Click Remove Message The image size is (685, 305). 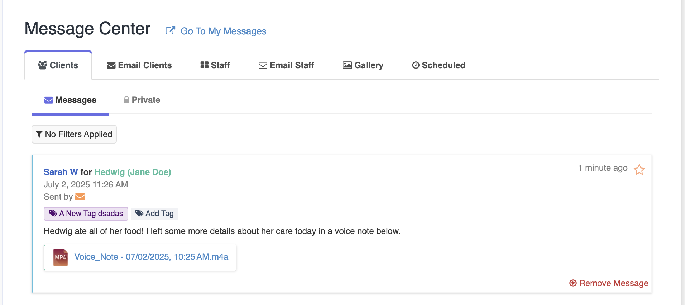click(609, 283)
